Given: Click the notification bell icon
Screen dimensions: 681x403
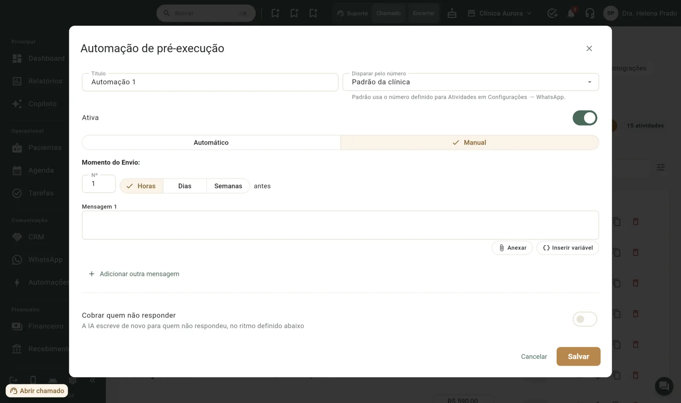Looking at the screenshot, I should (x=571, y=13).
